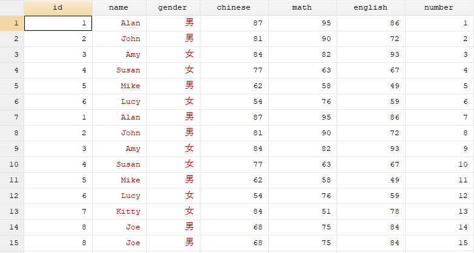Click the english cell 93 in row 3
Viewport: 474px width, 253px height.
pos(371,54)
